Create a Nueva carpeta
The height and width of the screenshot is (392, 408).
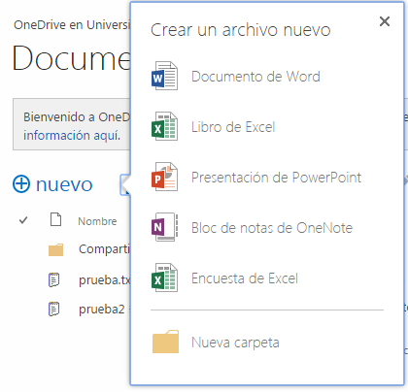[235, 343]
